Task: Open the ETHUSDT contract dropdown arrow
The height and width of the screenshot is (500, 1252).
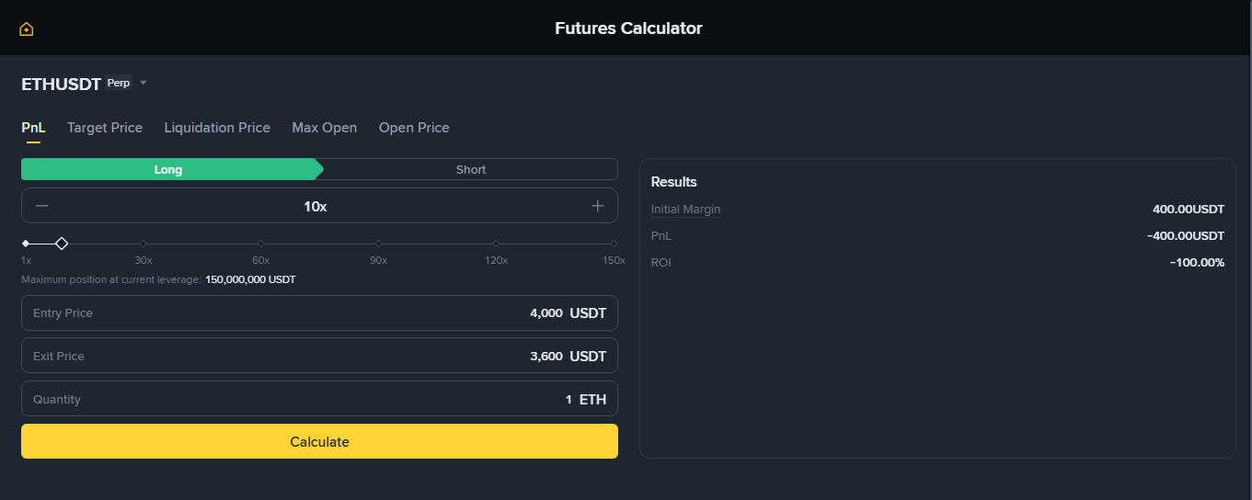Action: tap(144, 84)
